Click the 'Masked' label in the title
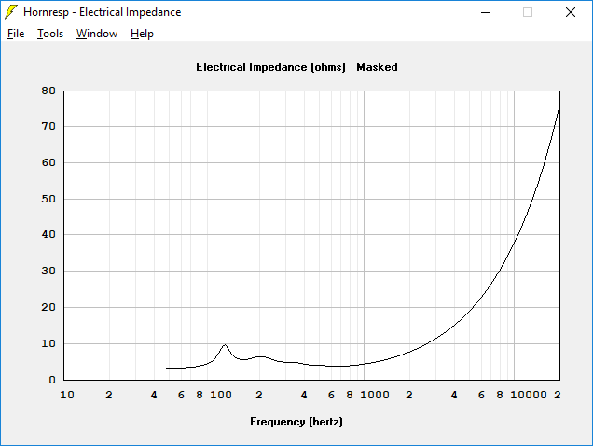The height and width of the screenshot is (446, 593). pos(377,67)
